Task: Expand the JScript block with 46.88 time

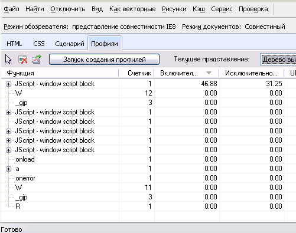Action: point(8,84)
